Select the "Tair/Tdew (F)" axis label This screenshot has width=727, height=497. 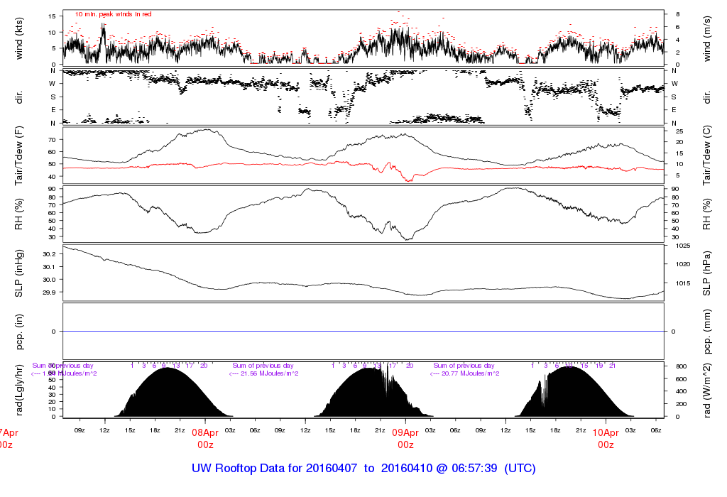[x=19, y=155]
